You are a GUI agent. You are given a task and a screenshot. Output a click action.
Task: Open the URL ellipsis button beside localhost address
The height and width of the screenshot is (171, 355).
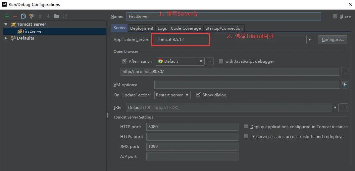tap(345, 72)
